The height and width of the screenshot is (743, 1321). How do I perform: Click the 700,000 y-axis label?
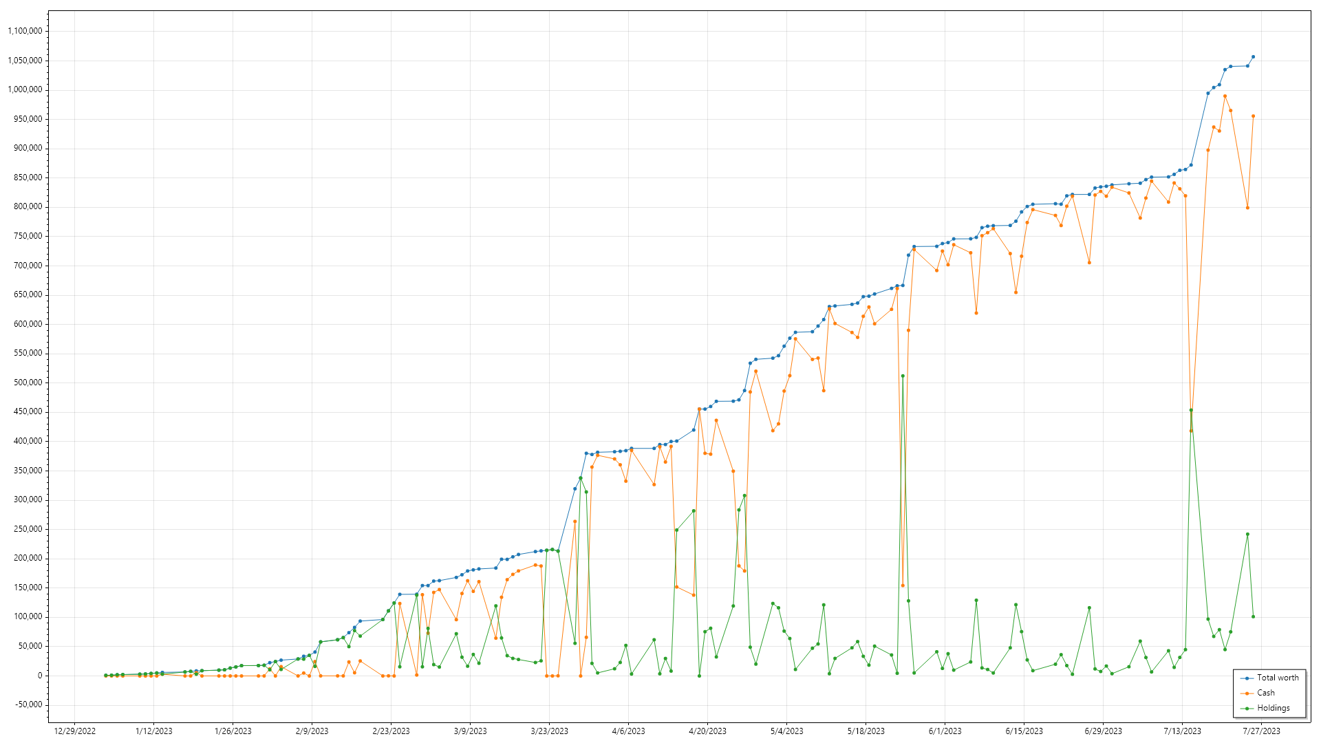(x=28, y=266)
